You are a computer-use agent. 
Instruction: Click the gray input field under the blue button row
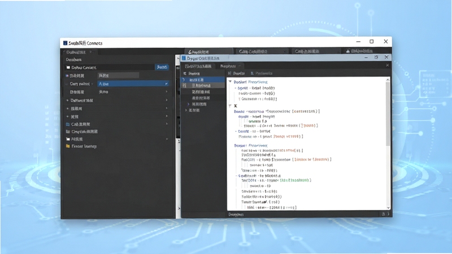(x=118, y=76)
